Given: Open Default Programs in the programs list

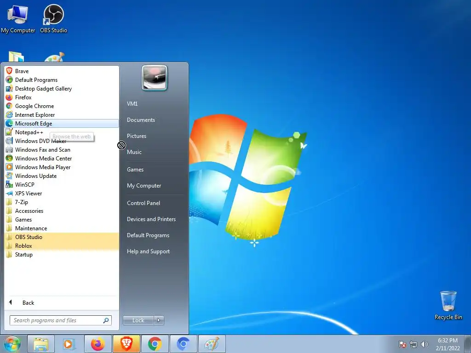Looking at the screenshot, I should tap(62, 80).
